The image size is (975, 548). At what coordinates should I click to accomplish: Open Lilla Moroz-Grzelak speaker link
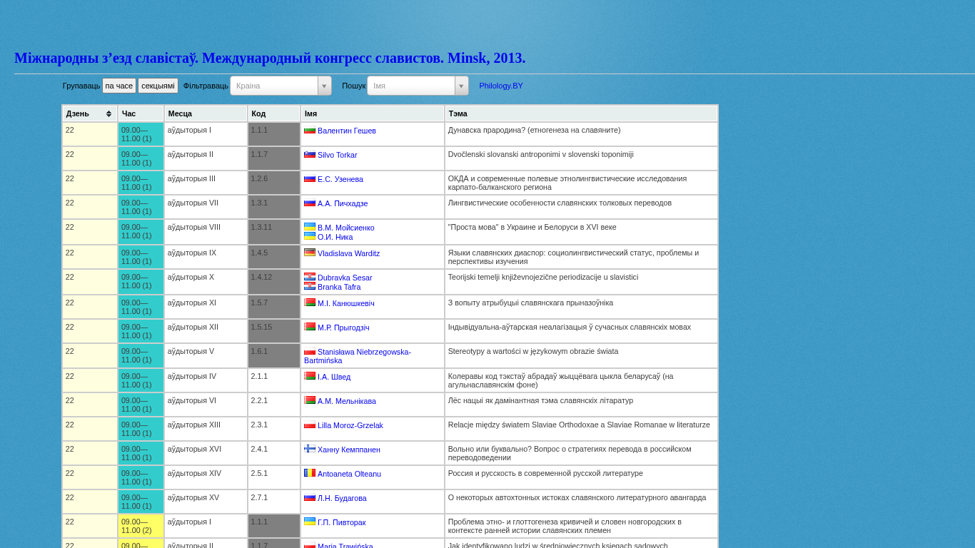tap(350, 425)
